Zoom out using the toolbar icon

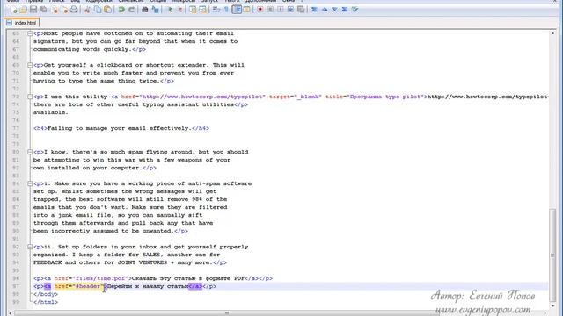(x=179, y=10)
